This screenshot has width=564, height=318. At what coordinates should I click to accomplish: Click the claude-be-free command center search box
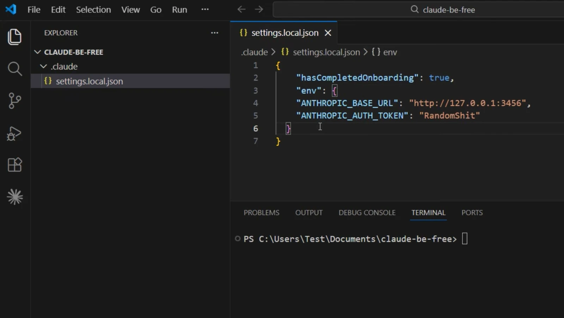click(418, 10)
